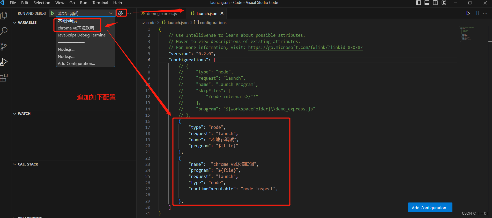The image size is (492, 218).
Task: Open launch.json via gear icon
Action: point(121,13)
